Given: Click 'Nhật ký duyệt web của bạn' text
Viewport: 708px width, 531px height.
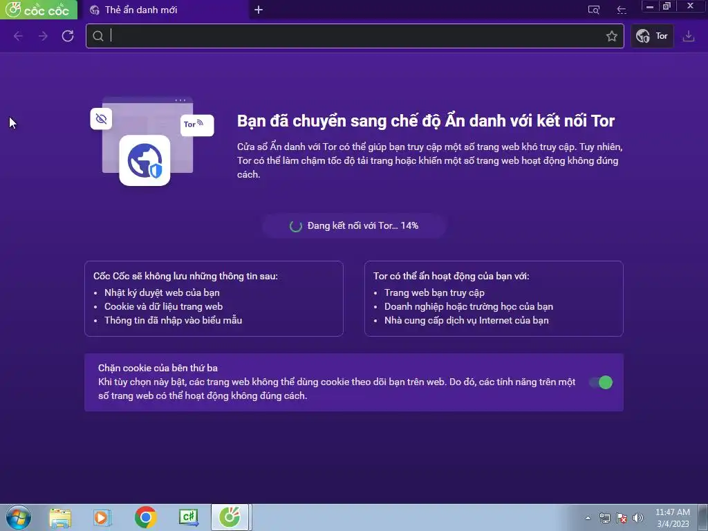Looking at the screenshot, I should (162, 292).
